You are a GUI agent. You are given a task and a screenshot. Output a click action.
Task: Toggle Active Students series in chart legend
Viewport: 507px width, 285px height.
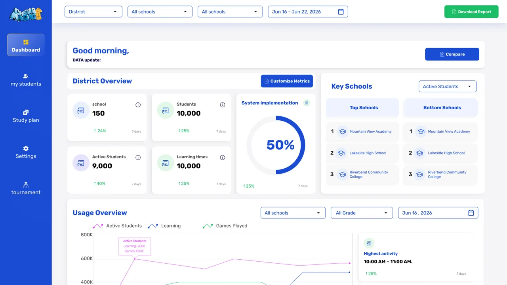tap(117, 226)
